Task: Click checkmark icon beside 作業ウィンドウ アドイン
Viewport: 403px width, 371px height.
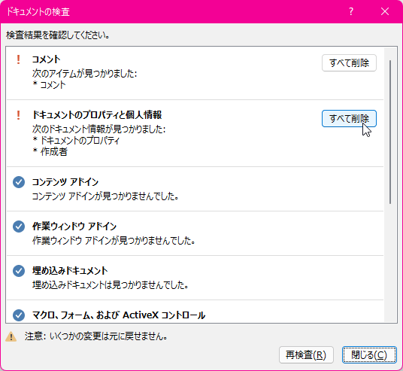Action: click(x=19, y=227)
